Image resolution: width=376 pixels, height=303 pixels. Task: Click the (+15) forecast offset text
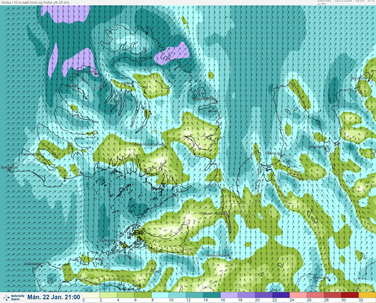click(x=322, y=4)
